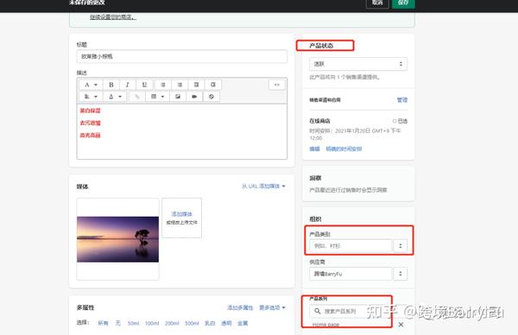Expand the product type selector
Screen dimensions: 518x335
click(x=401, y=246)
